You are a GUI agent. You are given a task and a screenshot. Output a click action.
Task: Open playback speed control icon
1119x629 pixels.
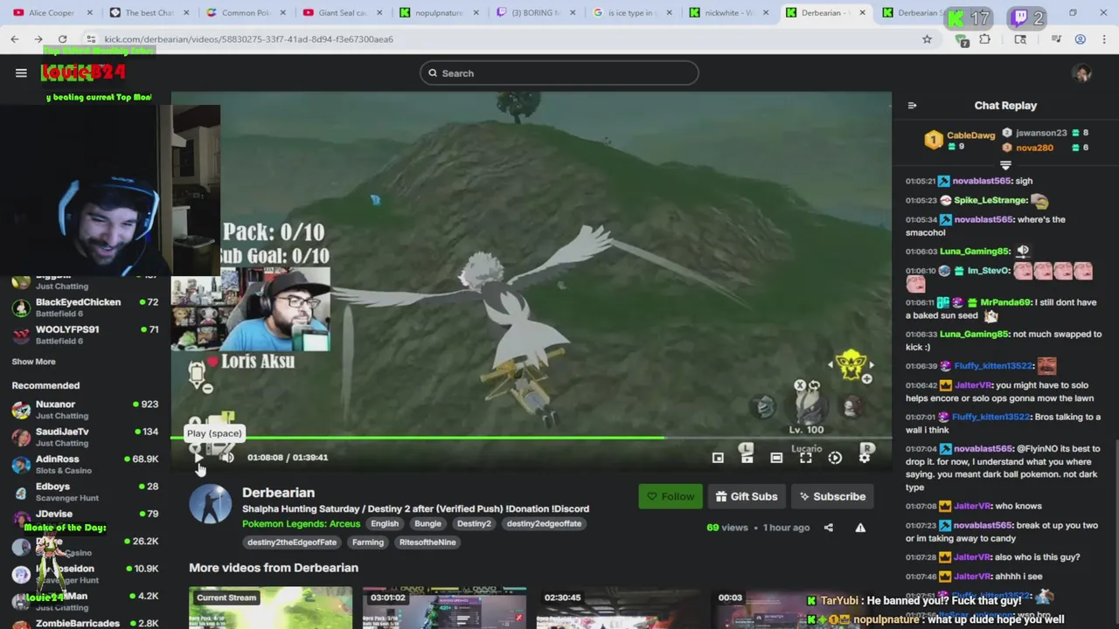coord(835,457)
